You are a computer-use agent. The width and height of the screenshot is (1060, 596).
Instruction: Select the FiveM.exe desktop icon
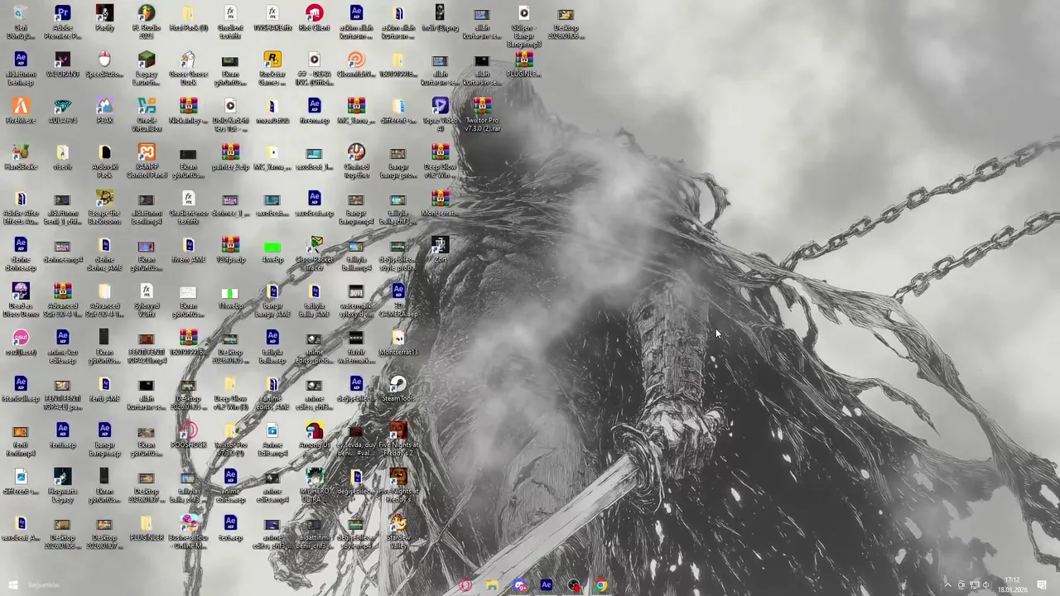pos(21,111)
